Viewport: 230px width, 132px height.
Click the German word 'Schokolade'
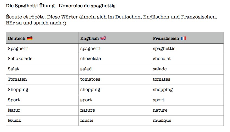(x=20, y=59)
